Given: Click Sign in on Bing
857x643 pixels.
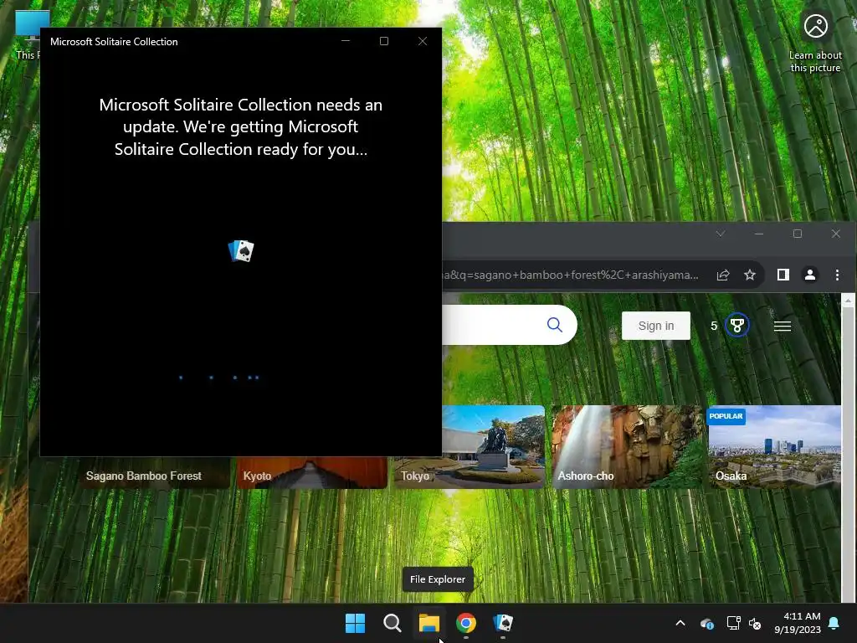Looking at the screenshot, I should [x=656, y=326].
